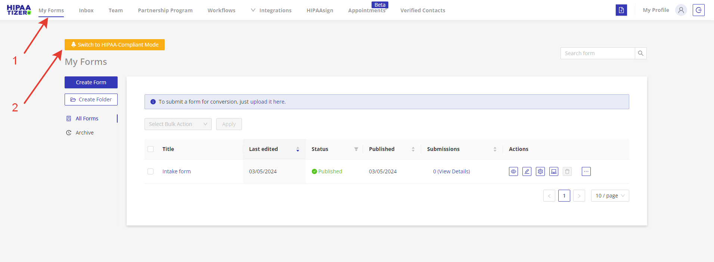Open the three-dot more actions menu
Viewport: 714px width, 262px height.
[586, 171]
